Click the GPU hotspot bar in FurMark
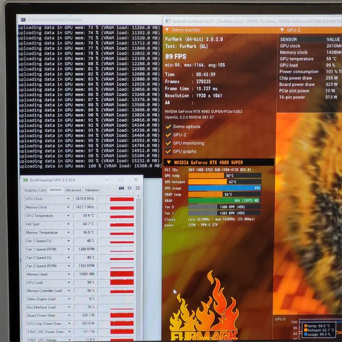 225,182
